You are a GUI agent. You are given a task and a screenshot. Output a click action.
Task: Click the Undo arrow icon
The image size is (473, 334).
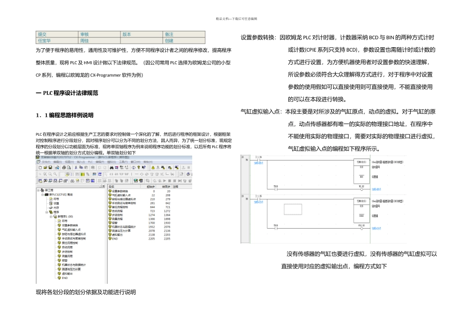coord(99,167)
